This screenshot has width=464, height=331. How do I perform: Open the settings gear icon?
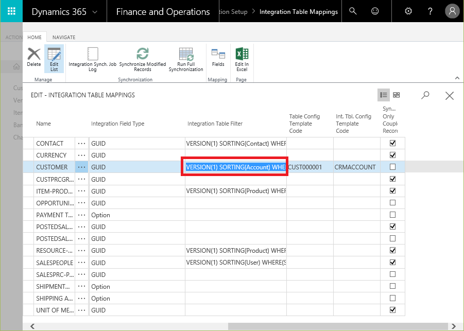pyautogui.click(x=408, y=11)
